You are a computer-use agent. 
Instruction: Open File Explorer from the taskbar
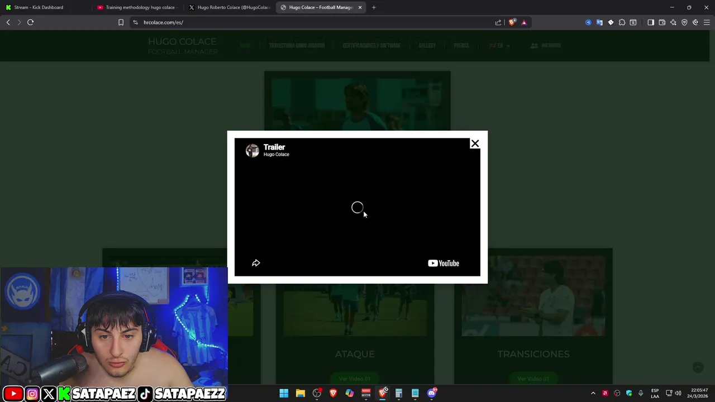click(x=300, y=393)
